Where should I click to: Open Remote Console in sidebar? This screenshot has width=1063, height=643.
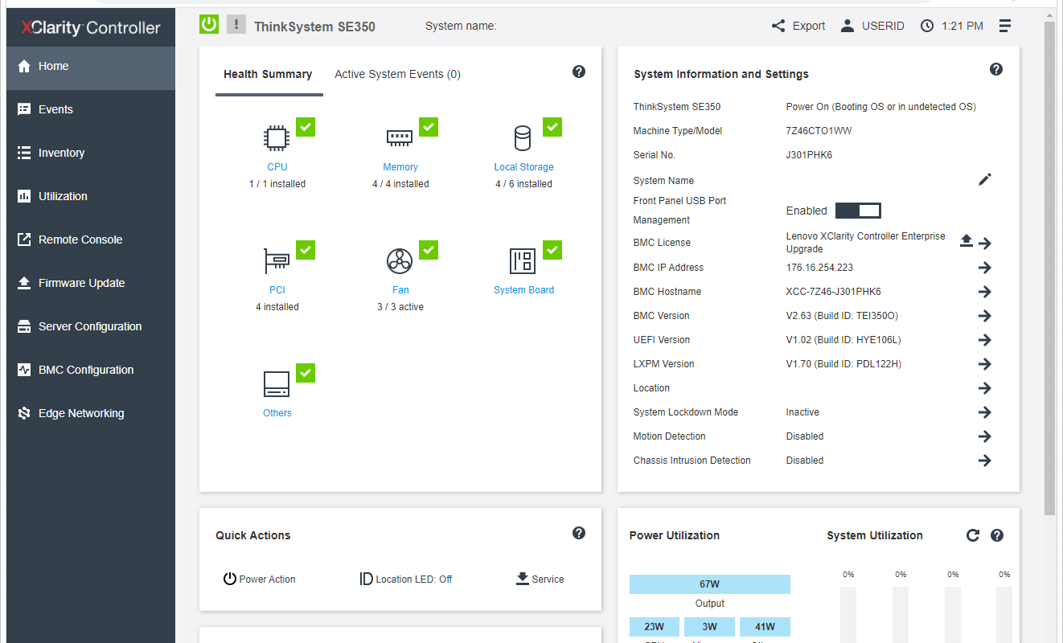click(91, 240)
